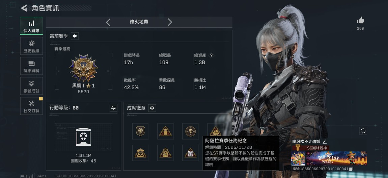Viewport: 388px width, 178px height.
Task: Open the collection showcase thumbnail
Action: click(83, 137)
